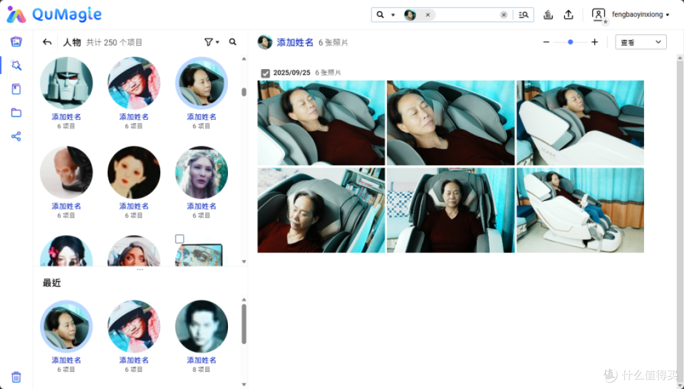Select the silver-haired woman face
684x389 pixels.
[134, 251]
